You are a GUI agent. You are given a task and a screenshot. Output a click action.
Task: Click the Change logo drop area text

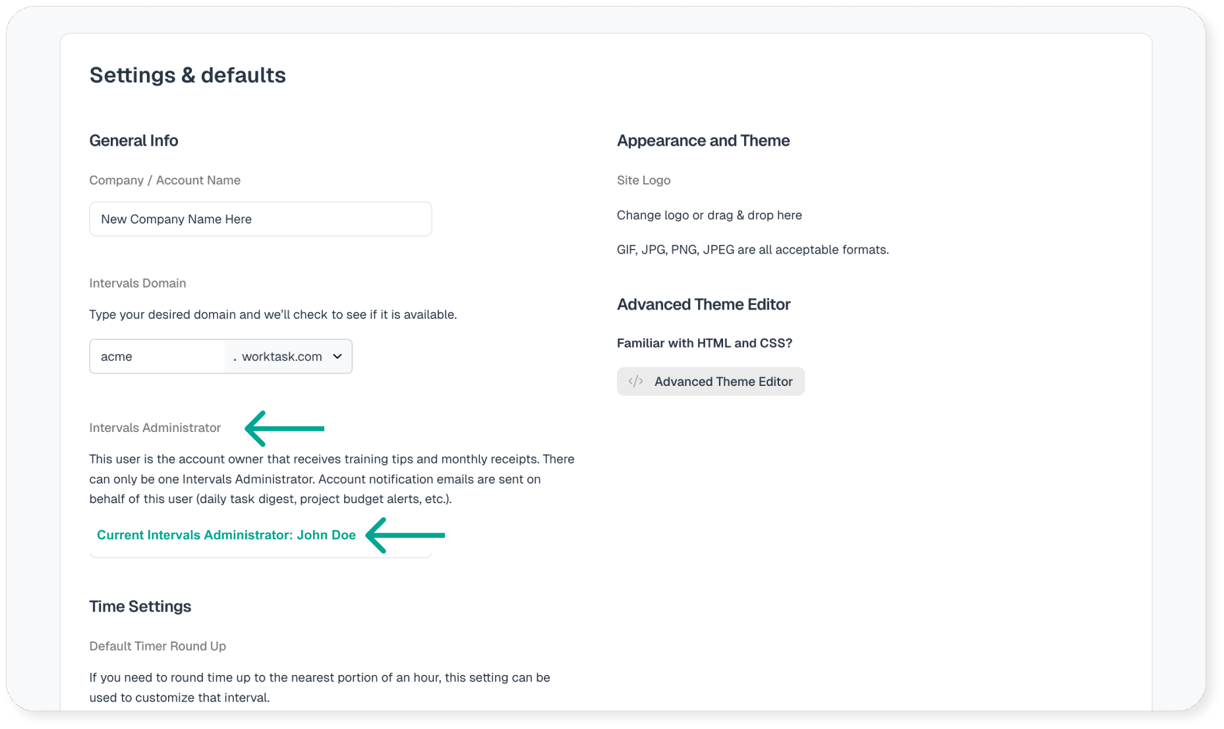[709, 215]
